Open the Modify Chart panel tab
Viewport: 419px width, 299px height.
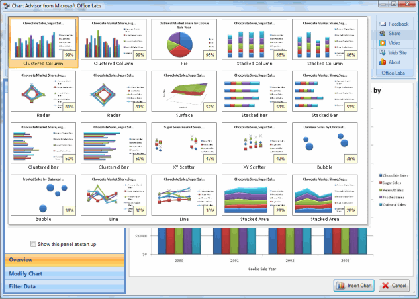click(65, 273)
